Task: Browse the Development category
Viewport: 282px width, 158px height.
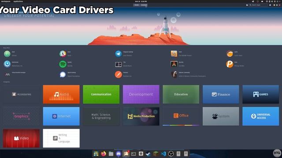Action: coord(141,94)
